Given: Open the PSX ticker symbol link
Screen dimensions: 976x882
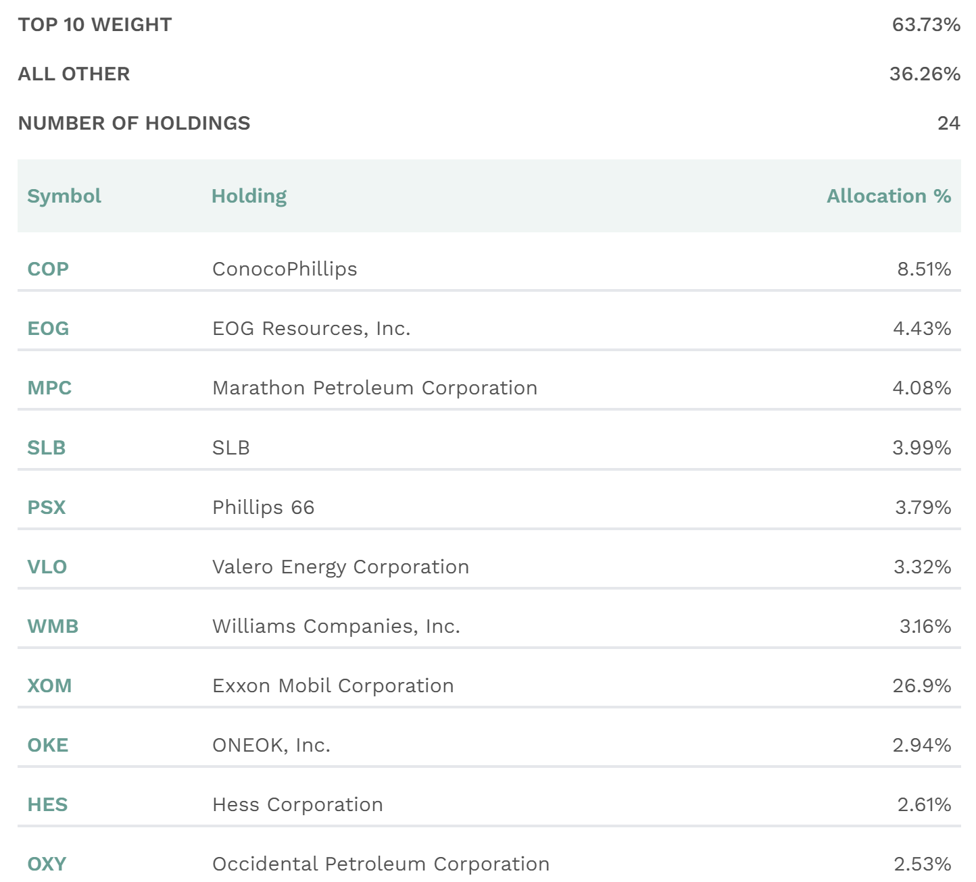Looking at the screenshot, I should click(47, 507).
